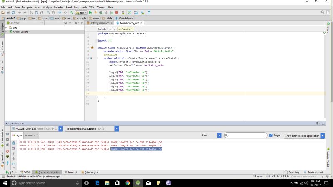Expand the app node in project tree
Screen dimensions: 333x187
click(x=6, y=27)
